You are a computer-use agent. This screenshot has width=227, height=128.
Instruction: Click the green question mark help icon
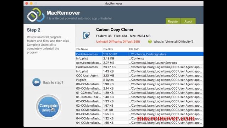(x=150, y=42)
